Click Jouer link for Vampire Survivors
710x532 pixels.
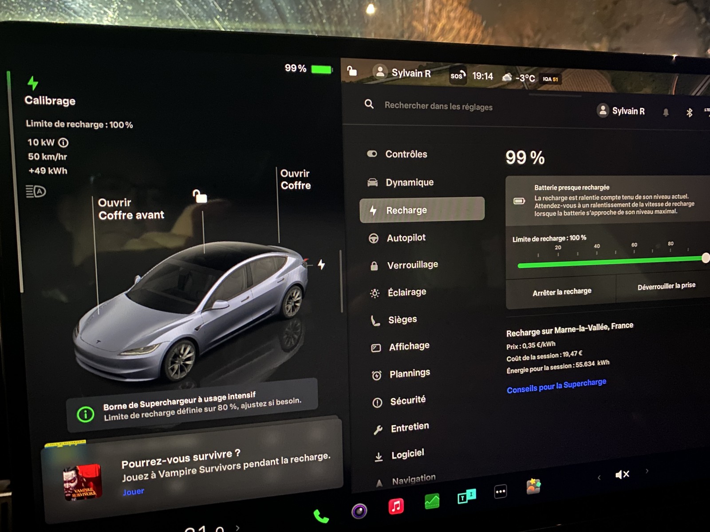(133, 492)
